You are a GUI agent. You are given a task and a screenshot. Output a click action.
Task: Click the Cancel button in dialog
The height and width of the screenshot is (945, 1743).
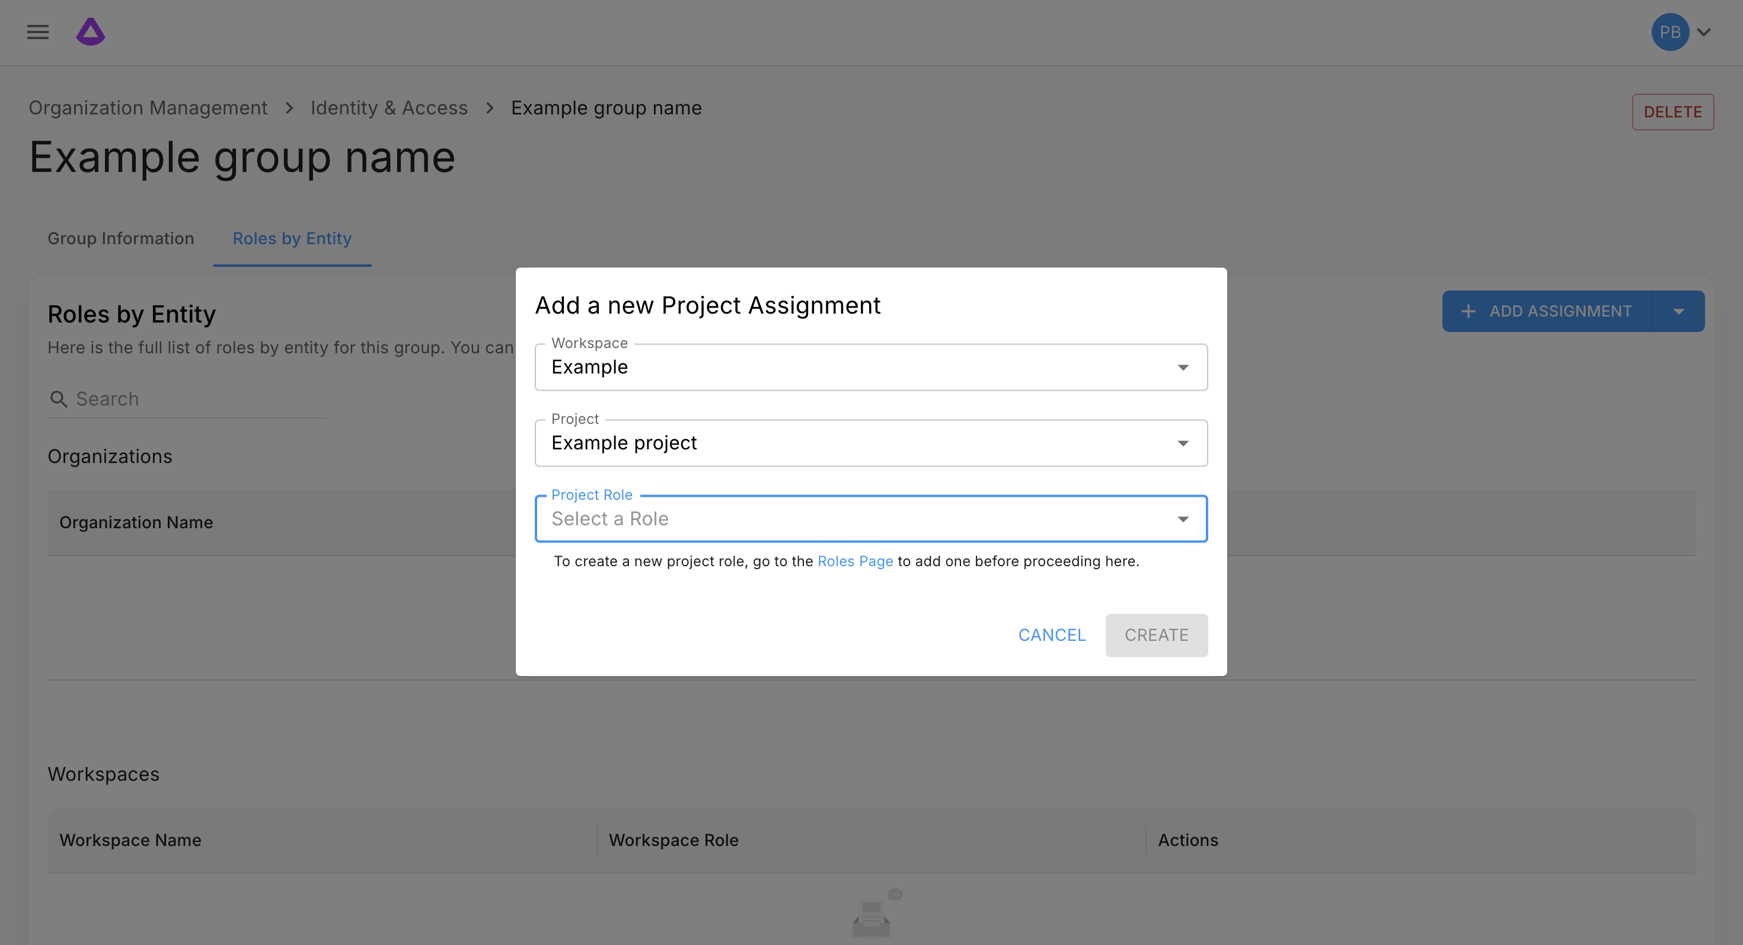click(1052, 635)
